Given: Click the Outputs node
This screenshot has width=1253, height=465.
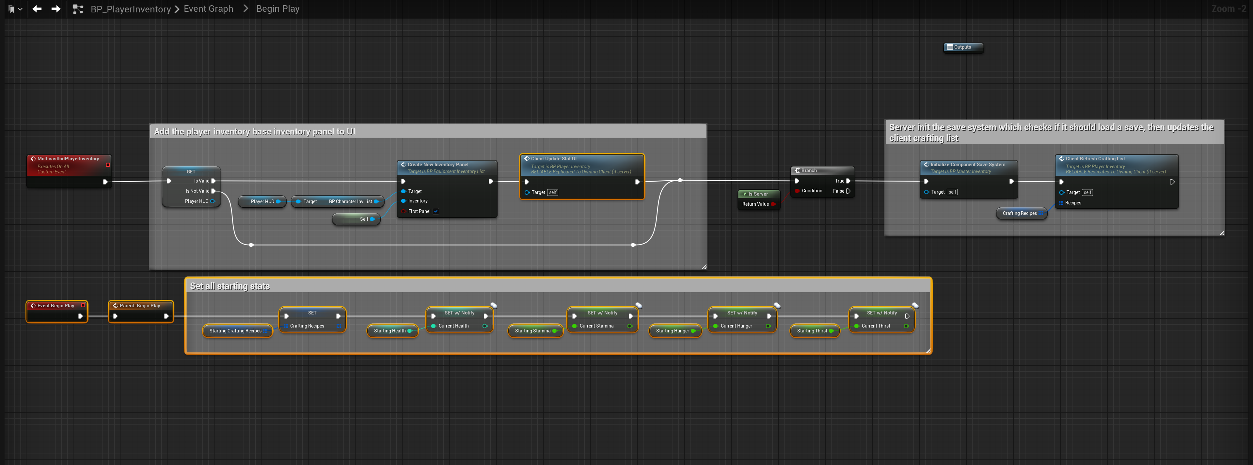Looking at the screenshot, I should (963, 47).
